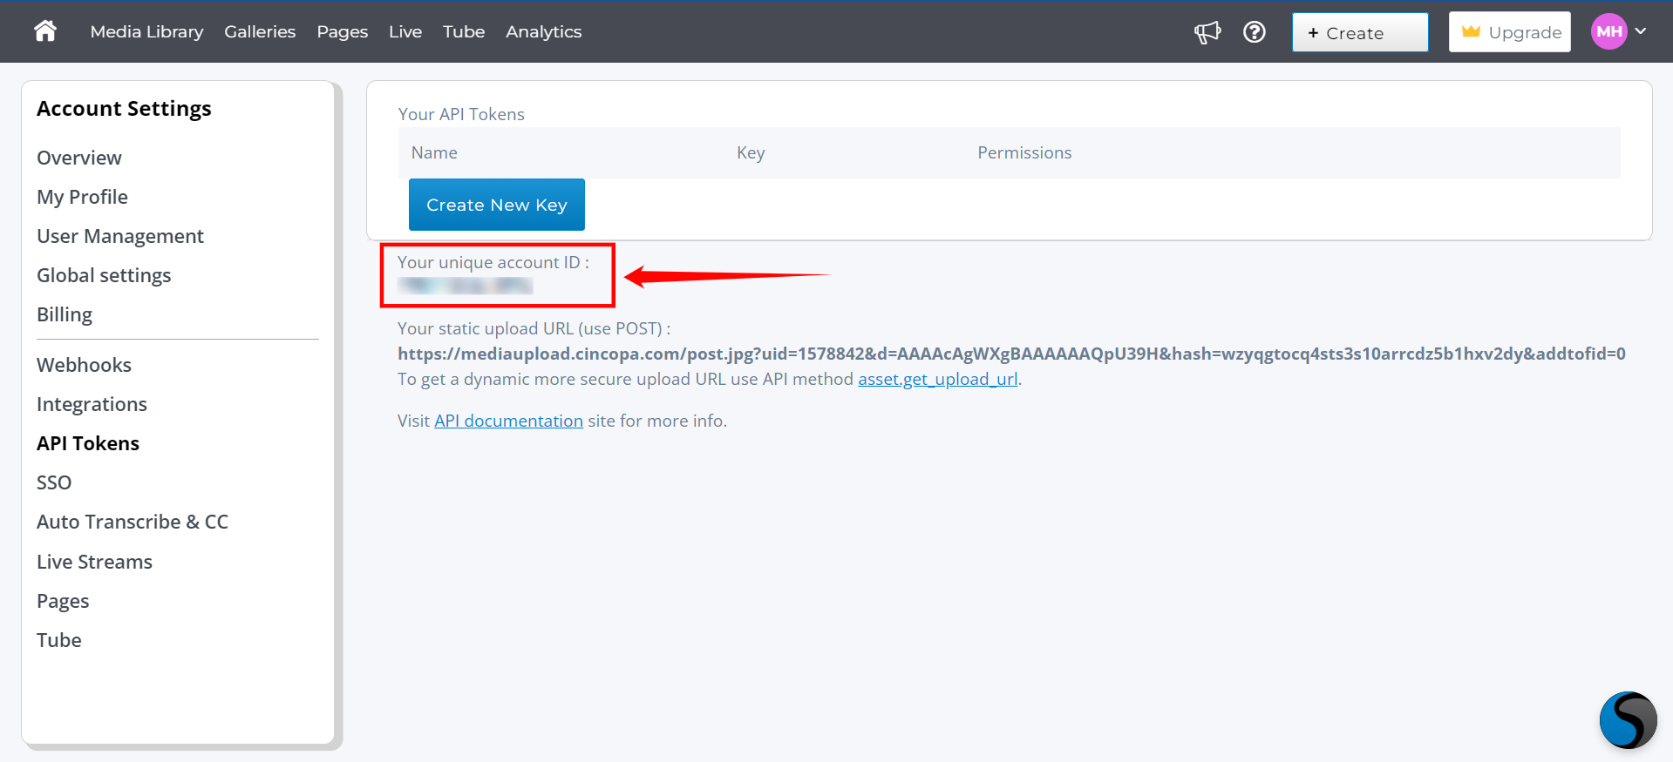Open Auto Transcribe & CC settings
Image resolution: width=1673 pixels, height=762 pixels.
(x=133, y=522)
